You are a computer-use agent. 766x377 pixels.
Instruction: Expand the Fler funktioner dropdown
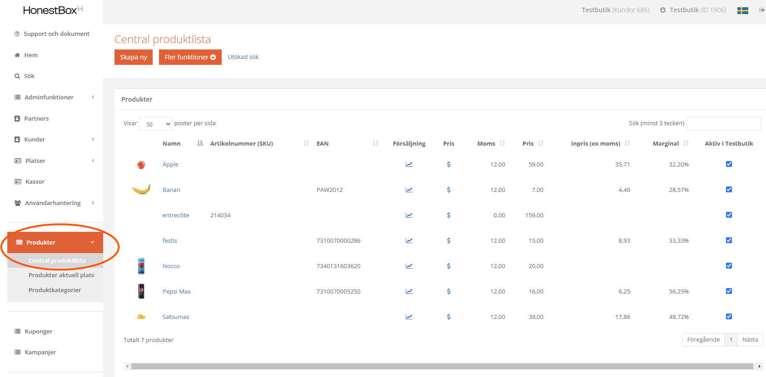[x=190, y=57]
